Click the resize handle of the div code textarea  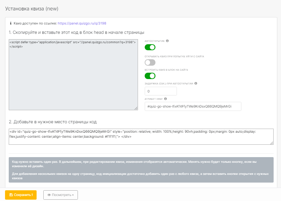click(272, 143)
